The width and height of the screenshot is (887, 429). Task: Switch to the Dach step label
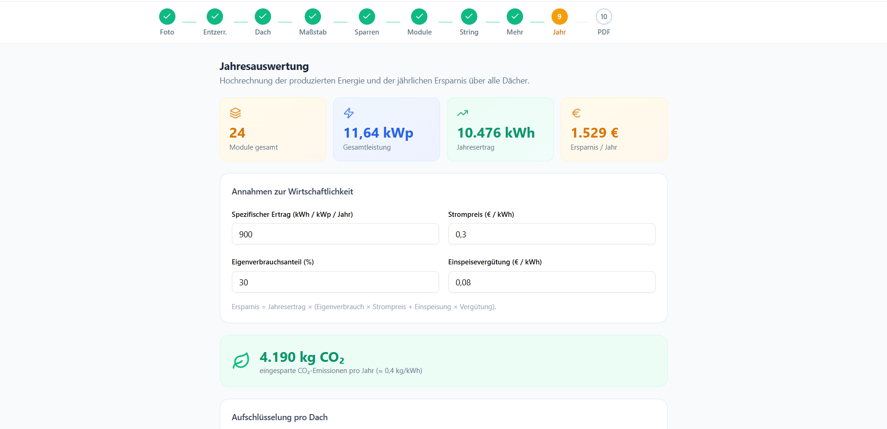[x=263, y=32]
